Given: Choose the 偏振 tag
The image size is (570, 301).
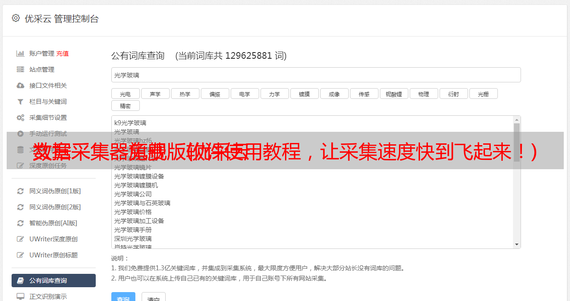Looking at the screenshot, I should [x=215, y=94].
